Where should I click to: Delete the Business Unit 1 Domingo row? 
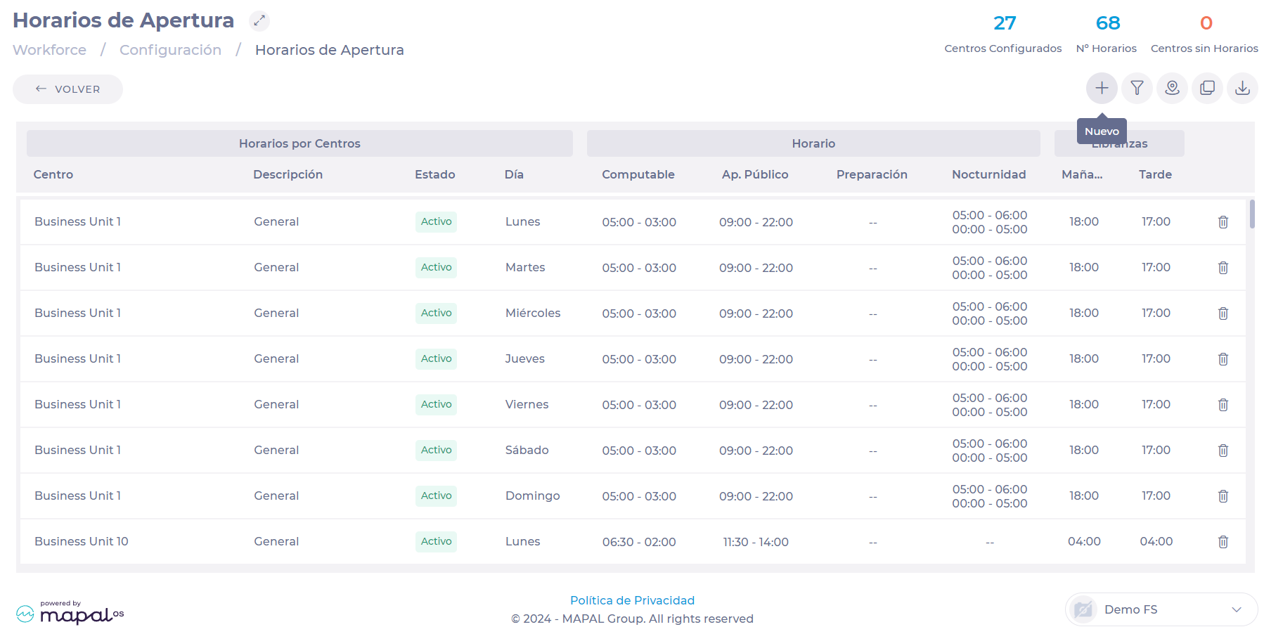(1223, 496)
